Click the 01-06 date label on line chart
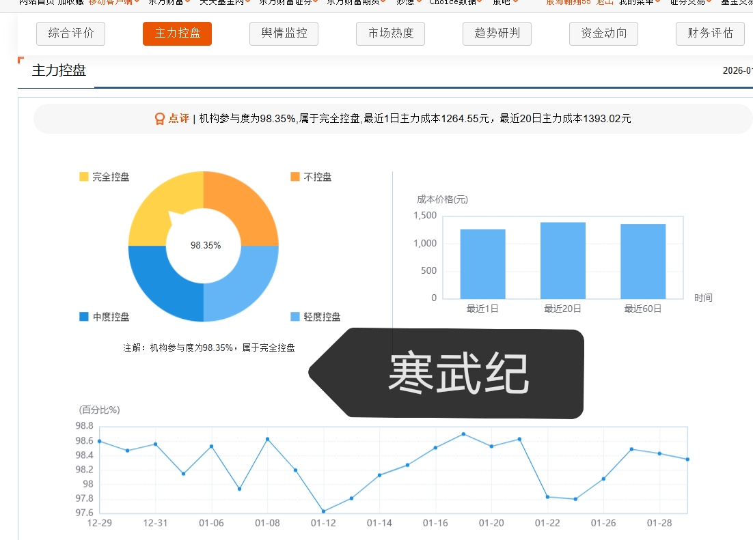The width and height of the screenshot is (753, 540). (211, 523)
